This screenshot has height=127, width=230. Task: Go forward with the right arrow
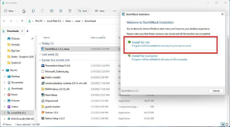[11, 21]
